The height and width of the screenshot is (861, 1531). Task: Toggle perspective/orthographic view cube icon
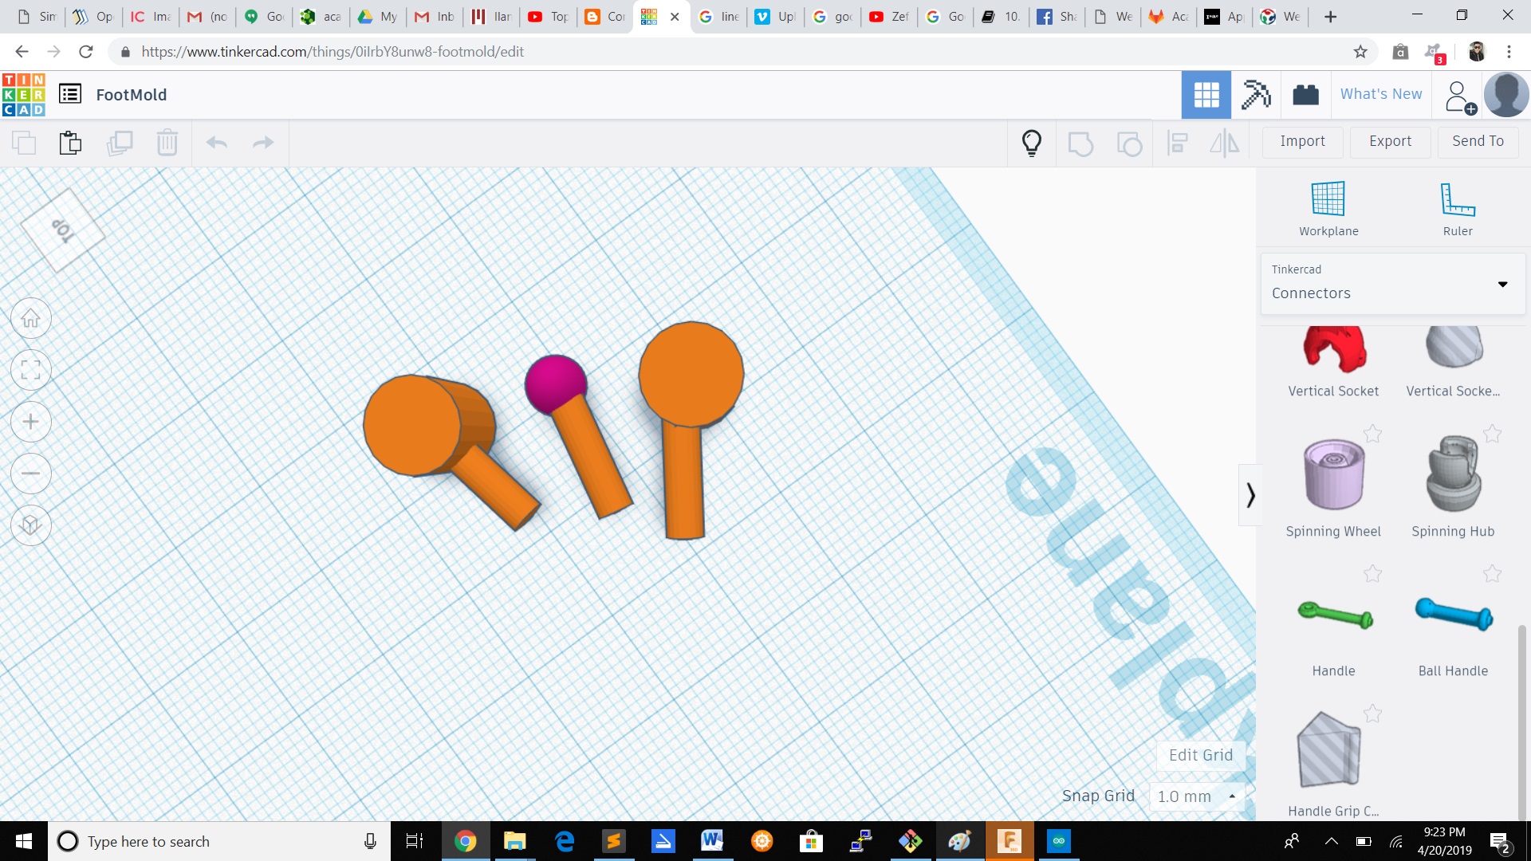click(x=31, y=525)
